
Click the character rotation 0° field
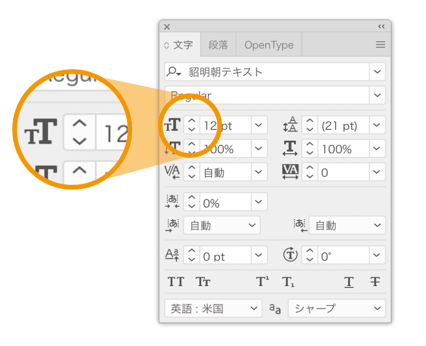343,255
